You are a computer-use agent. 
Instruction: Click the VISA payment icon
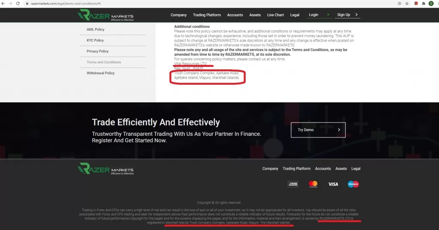click(x=333, y=184)
